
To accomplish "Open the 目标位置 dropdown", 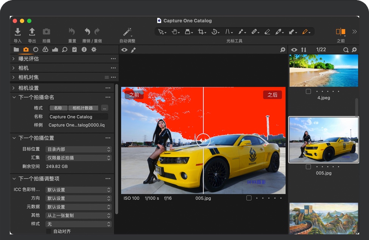I will pyautogui.click(x=78, y=149).
